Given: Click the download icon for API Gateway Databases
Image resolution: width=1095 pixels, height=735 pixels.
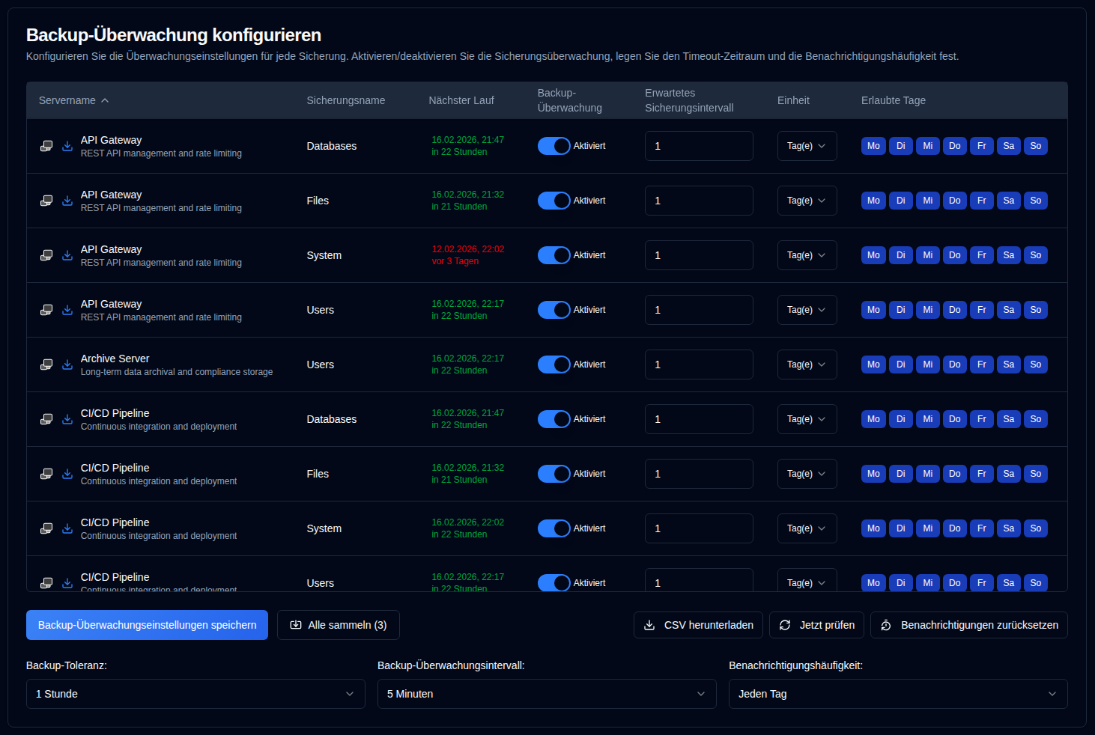Looking at the screenshot, I should pos(67,146).
